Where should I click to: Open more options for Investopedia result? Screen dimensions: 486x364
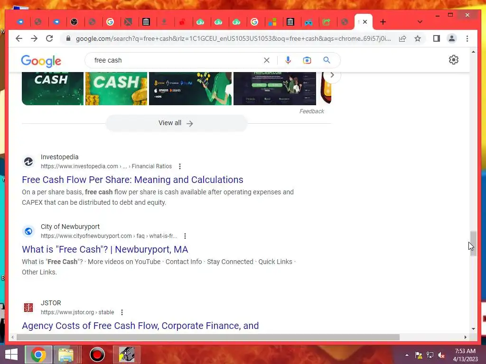(180, 166)
